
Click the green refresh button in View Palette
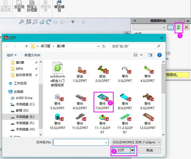coord(178,27)
